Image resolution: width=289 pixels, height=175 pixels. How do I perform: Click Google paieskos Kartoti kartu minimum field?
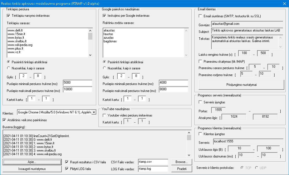click(x=128, y=99)
